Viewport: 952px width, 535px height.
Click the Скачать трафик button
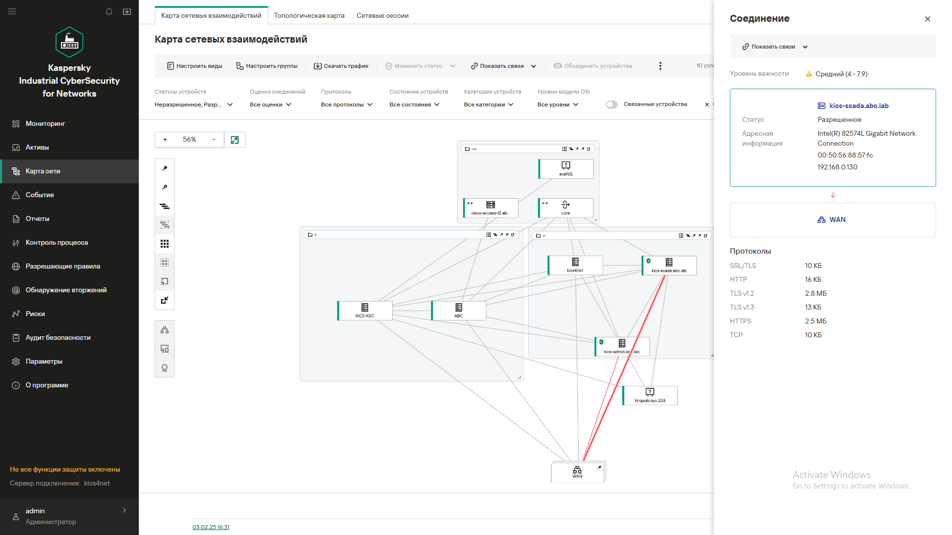pyautogui.click(x=341, y=66)
